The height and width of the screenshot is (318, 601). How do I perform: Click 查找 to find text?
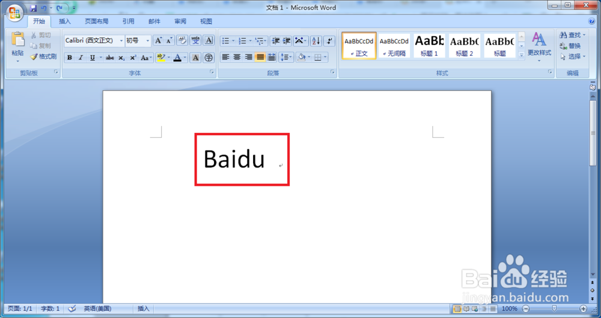pos(573,35)
